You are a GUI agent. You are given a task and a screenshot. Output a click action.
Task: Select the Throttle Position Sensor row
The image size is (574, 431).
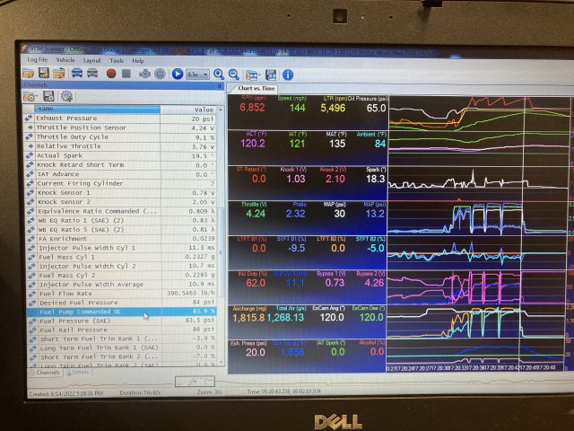[119, 128]
